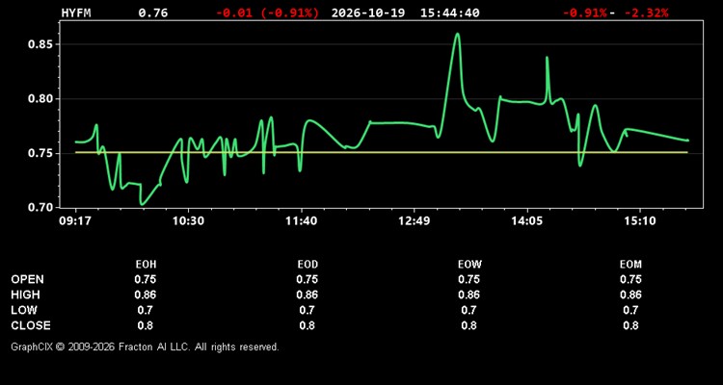Image resolution: width=723 pixels, height=385 pixels.
Task: Click the 0.75 y-axis label
Action: click(x=41, y=153)
